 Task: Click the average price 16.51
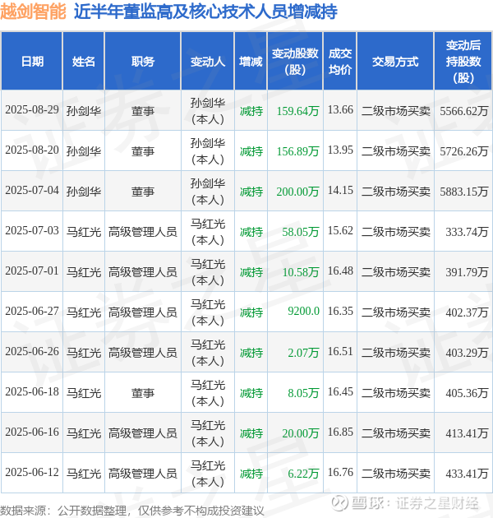[340, 352]
